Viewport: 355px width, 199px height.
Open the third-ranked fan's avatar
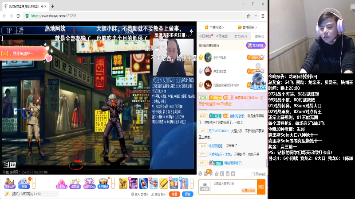[x=208, y=85]
